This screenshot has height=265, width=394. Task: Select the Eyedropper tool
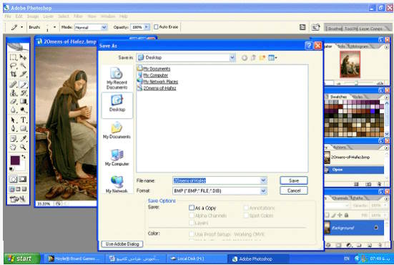click(x=23, y=138)
